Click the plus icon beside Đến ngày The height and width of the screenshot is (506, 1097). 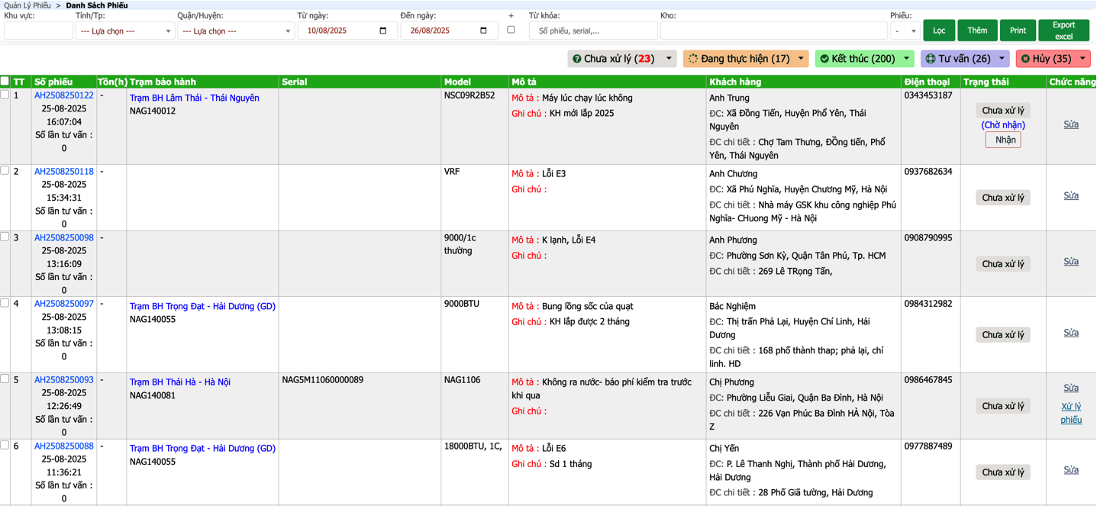[x=511, y=15]
